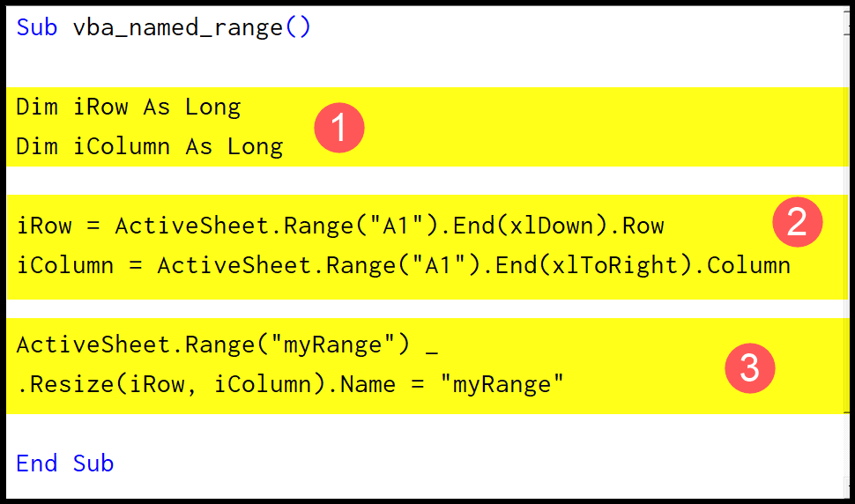
Task: Click the red circle numbered 2
Action: (x=797, y=221)
